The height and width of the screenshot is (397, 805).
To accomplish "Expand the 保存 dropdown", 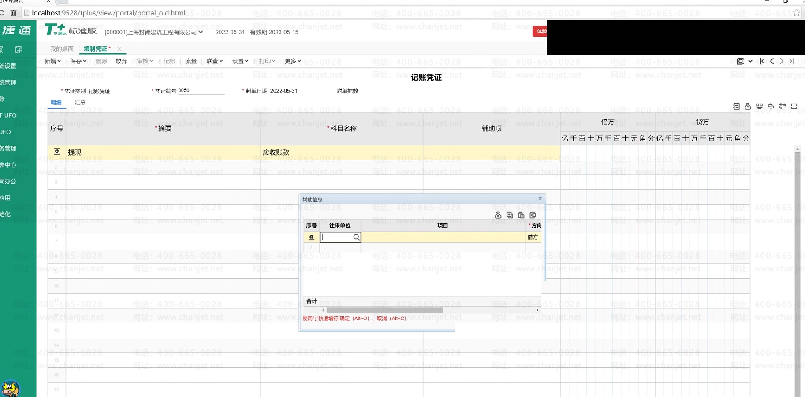I will (78, 61).
